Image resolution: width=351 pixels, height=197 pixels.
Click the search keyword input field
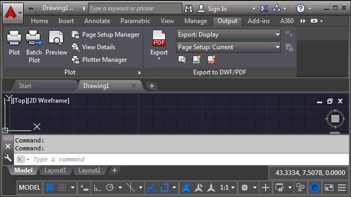pyautogui.click(x=135, y=8)
